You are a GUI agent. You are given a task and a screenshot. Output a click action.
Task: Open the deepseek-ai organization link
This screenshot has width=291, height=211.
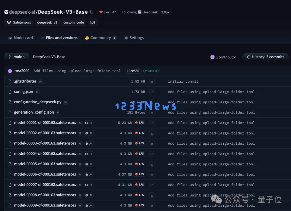coord(22,12)
